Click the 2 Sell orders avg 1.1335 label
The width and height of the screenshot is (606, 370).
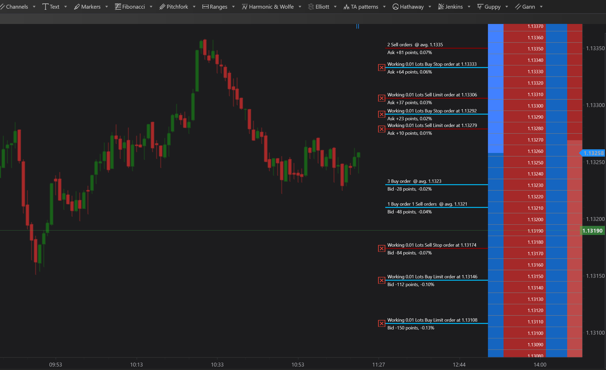[415, 45]
